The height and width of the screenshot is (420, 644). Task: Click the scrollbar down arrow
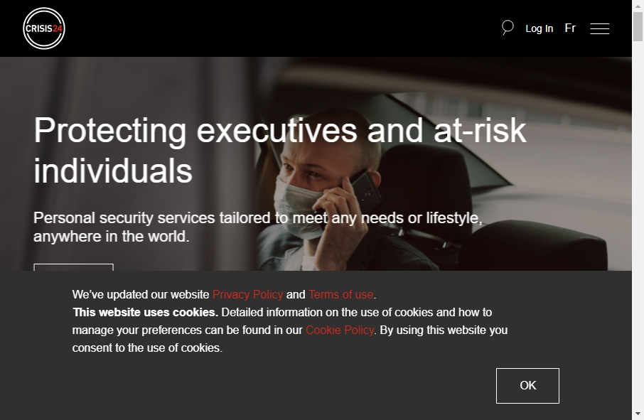(638, 414)
